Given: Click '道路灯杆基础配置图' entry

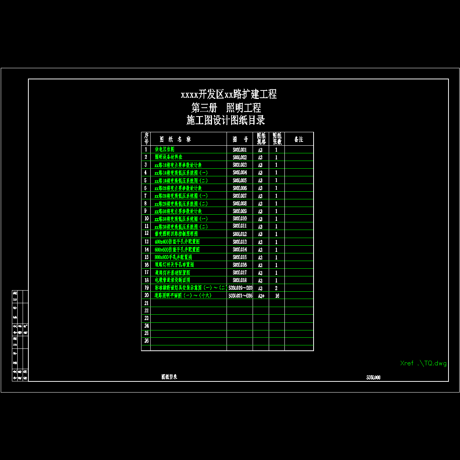Looking at the screenshot, I should click(172, 273).
